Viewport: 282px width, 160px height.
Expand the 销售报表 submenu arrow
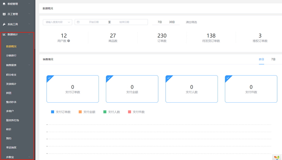pyautogui.click(x=29, y=65)
